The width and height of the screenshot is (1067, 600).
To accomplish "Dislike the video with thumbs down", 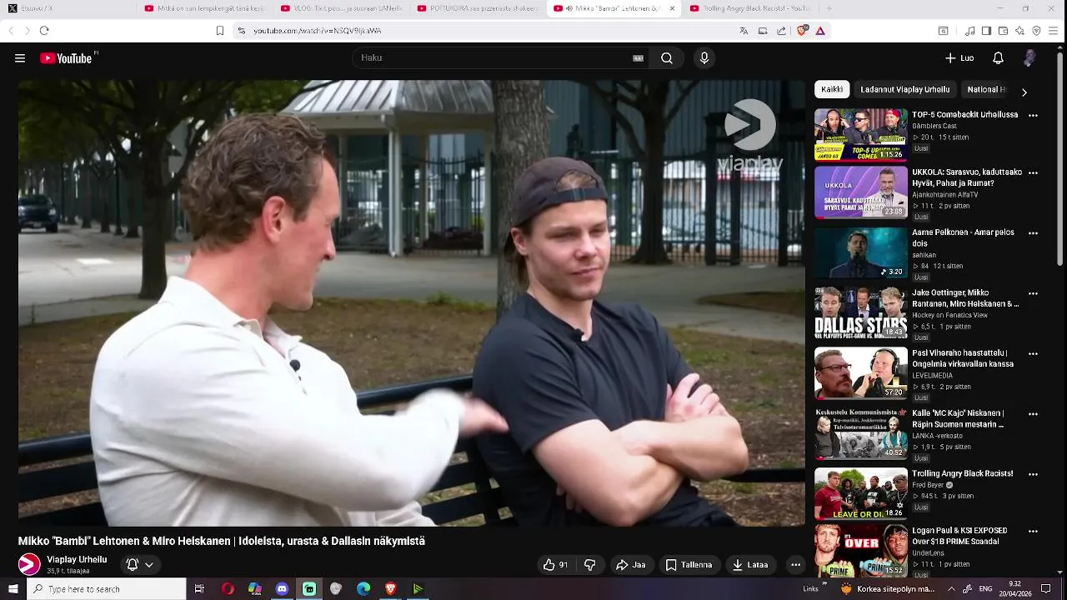I will 590,565.
